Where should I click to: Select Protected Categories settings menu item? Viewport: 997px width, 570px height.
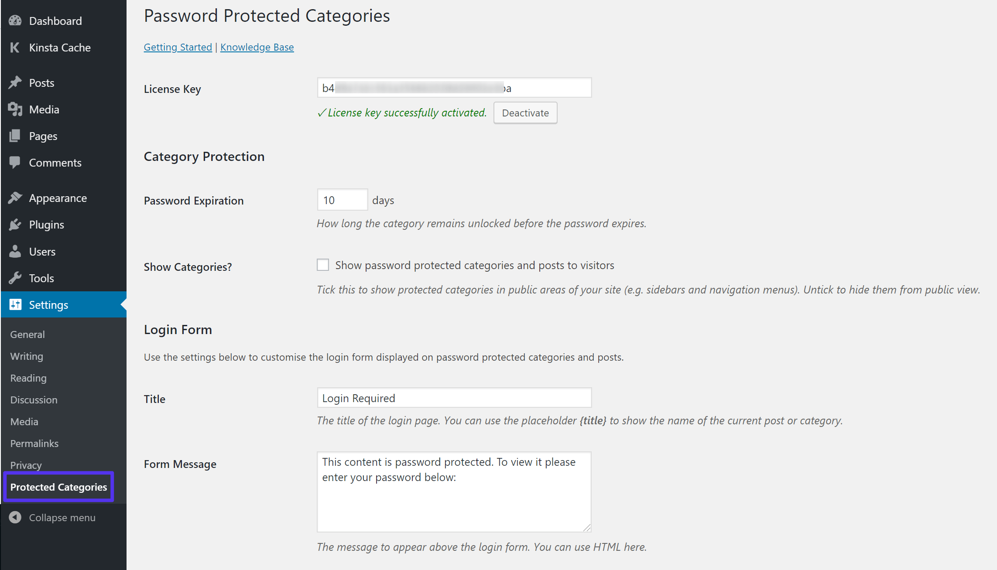[58, 487]
